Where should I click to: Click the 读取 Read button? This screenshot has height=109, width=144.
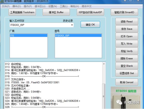pos(127,21)
